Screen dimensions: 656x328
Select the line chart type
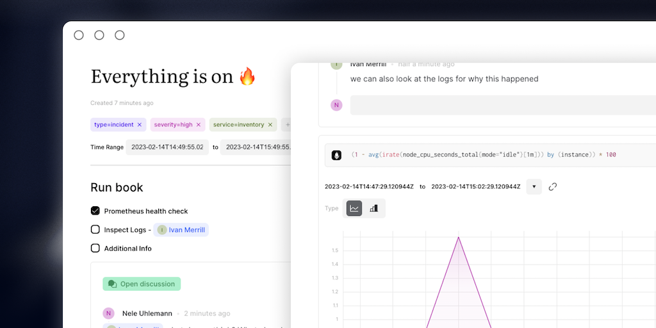coord(354,208)
